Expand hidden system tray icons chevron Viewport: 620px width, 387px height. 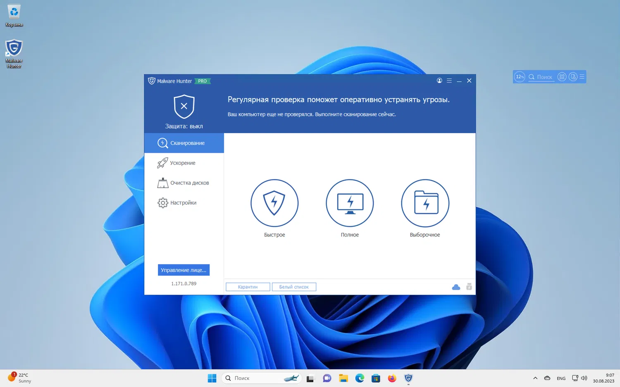click(x=535, y=378)
